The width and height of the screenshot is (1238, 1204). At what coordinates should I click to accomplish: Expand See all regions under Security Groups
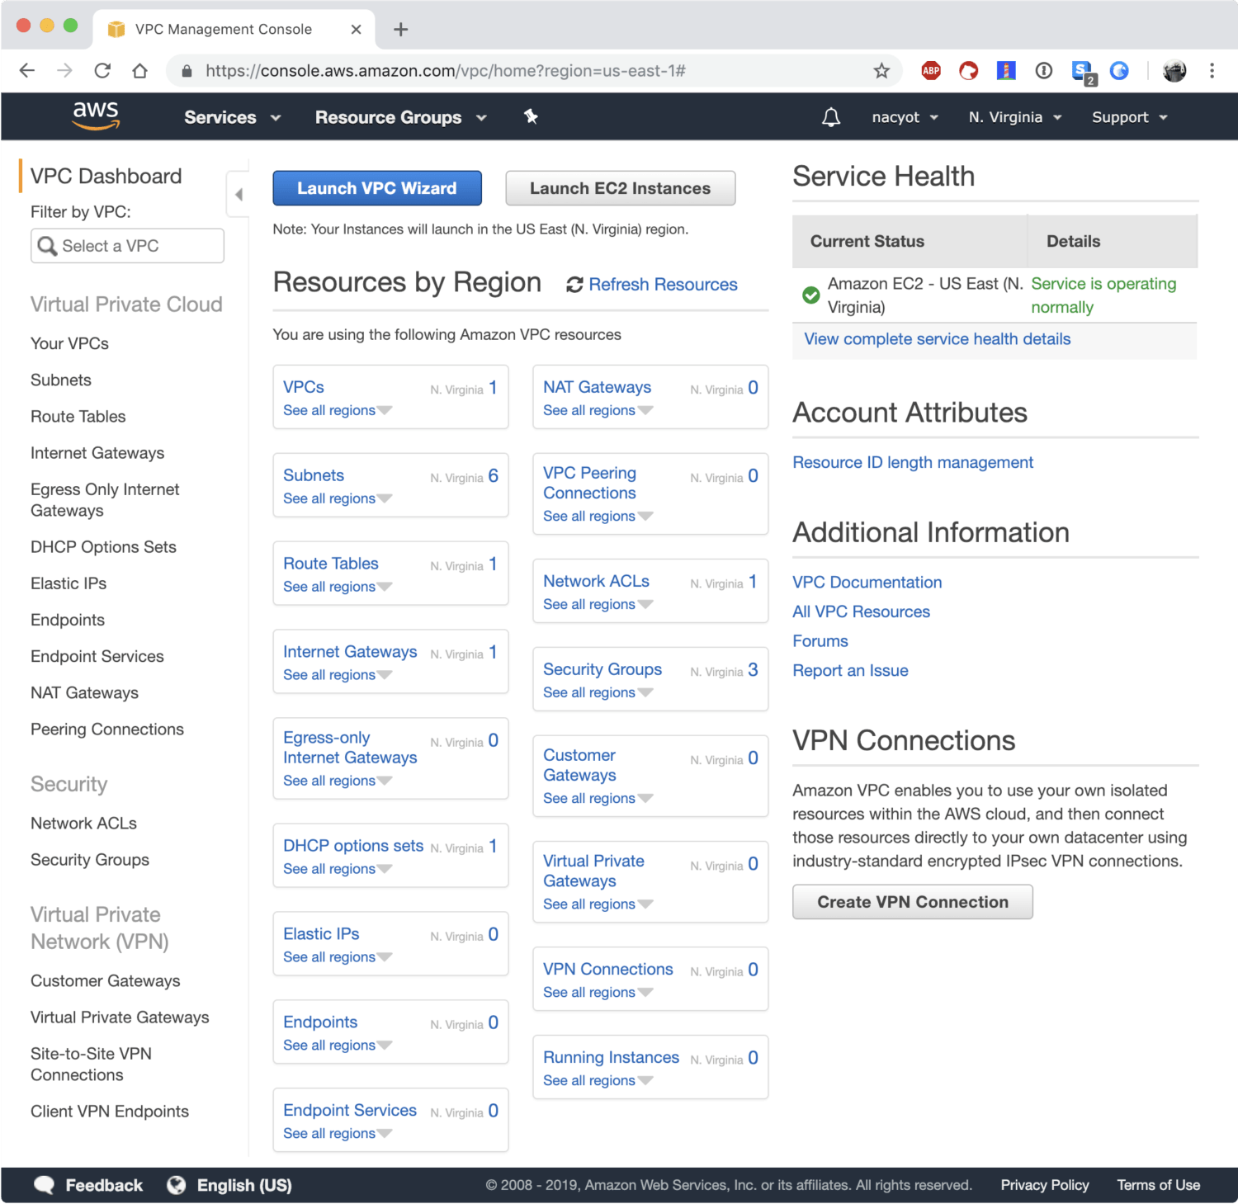coord(598,692)
